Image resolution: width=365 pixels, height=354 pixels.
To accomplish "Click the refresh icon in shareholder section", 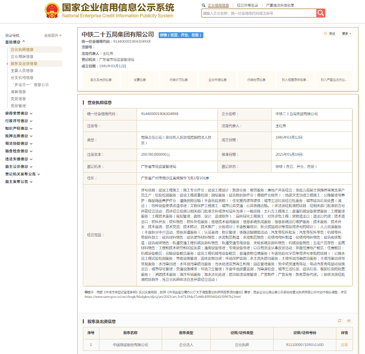I will (x=339, y=320).
